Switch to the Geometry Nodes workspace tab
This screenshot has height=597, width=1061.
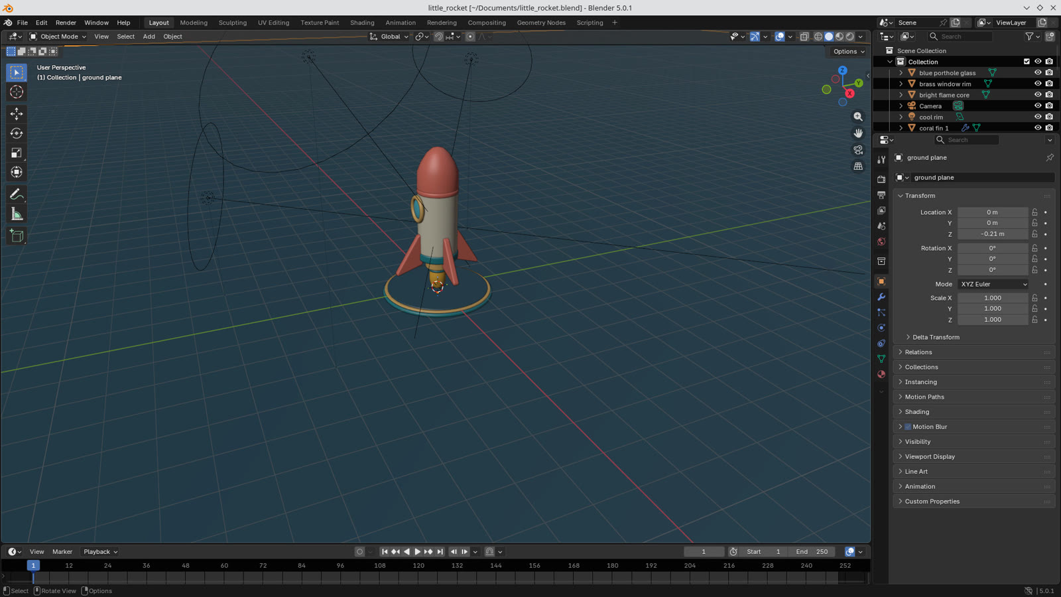click(541, 23)
